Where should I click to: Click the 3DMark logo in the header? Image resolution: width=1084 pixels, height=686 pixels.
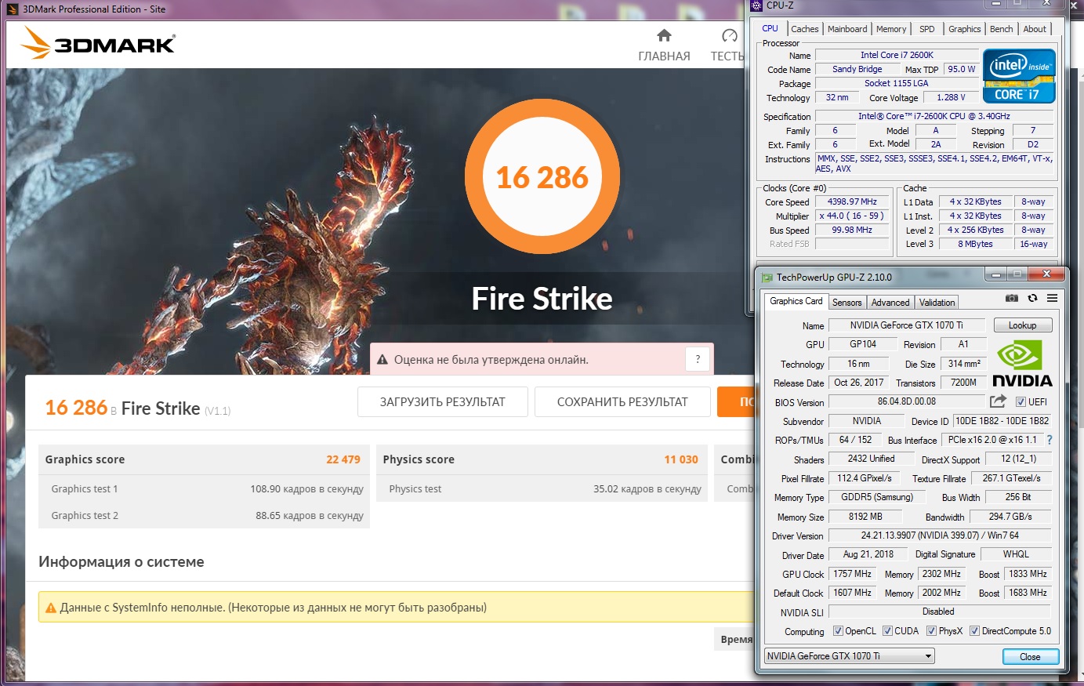pos(98,43)
